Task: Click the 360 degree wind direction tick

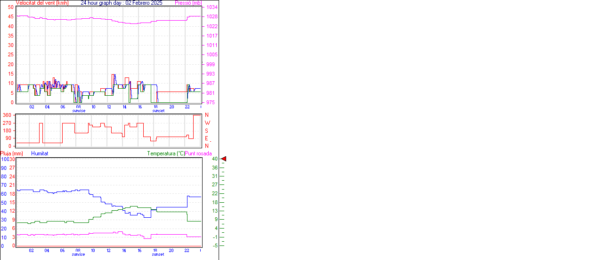Action: pos(7,115)
